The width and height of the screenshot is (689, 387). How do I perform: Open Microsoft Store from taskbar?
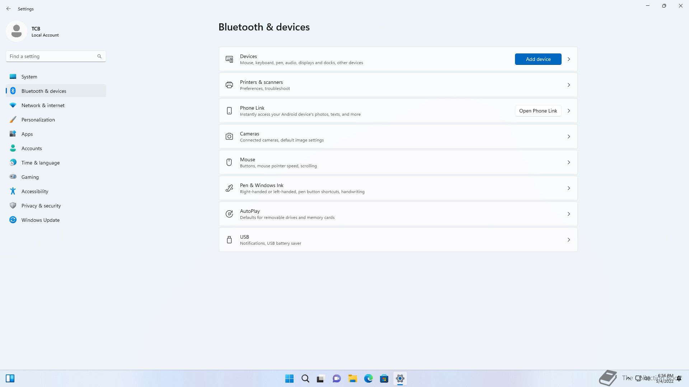[384, 378]
